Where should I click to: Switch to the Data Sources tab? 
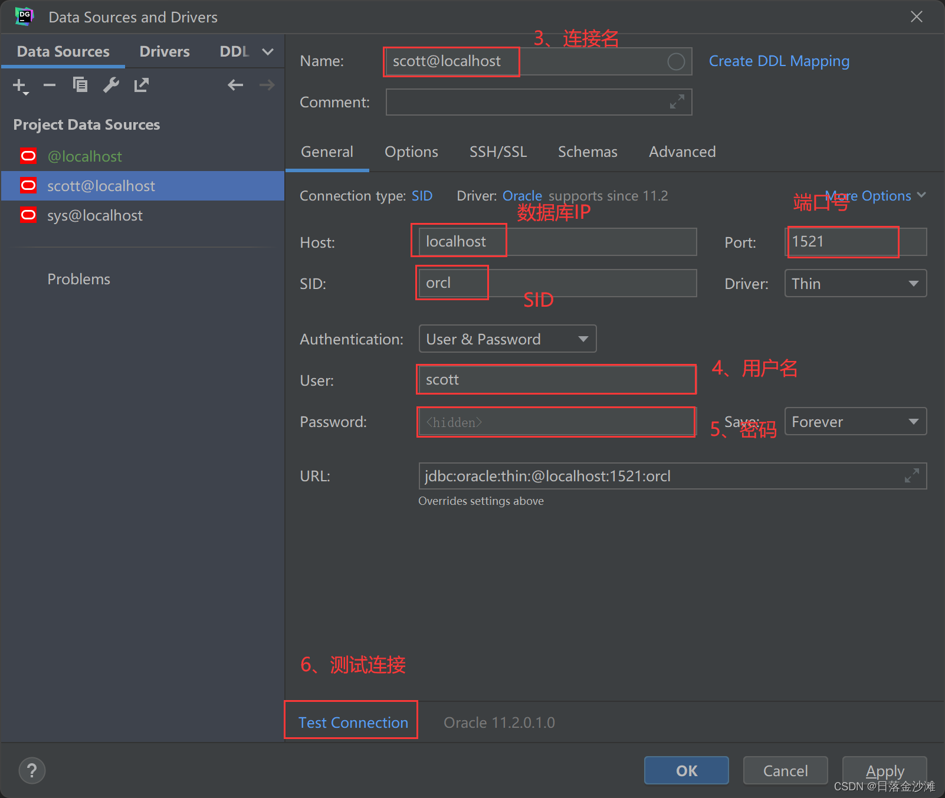(63, 51)
